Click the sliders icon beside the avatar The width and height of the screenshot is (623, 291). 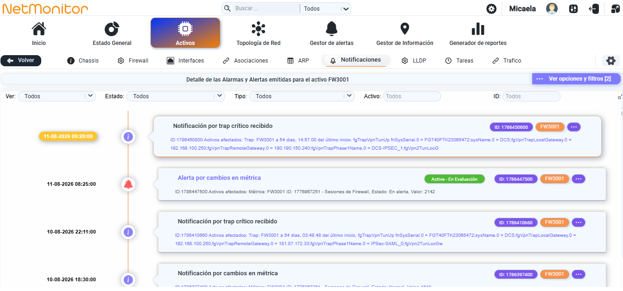point(573,9)
